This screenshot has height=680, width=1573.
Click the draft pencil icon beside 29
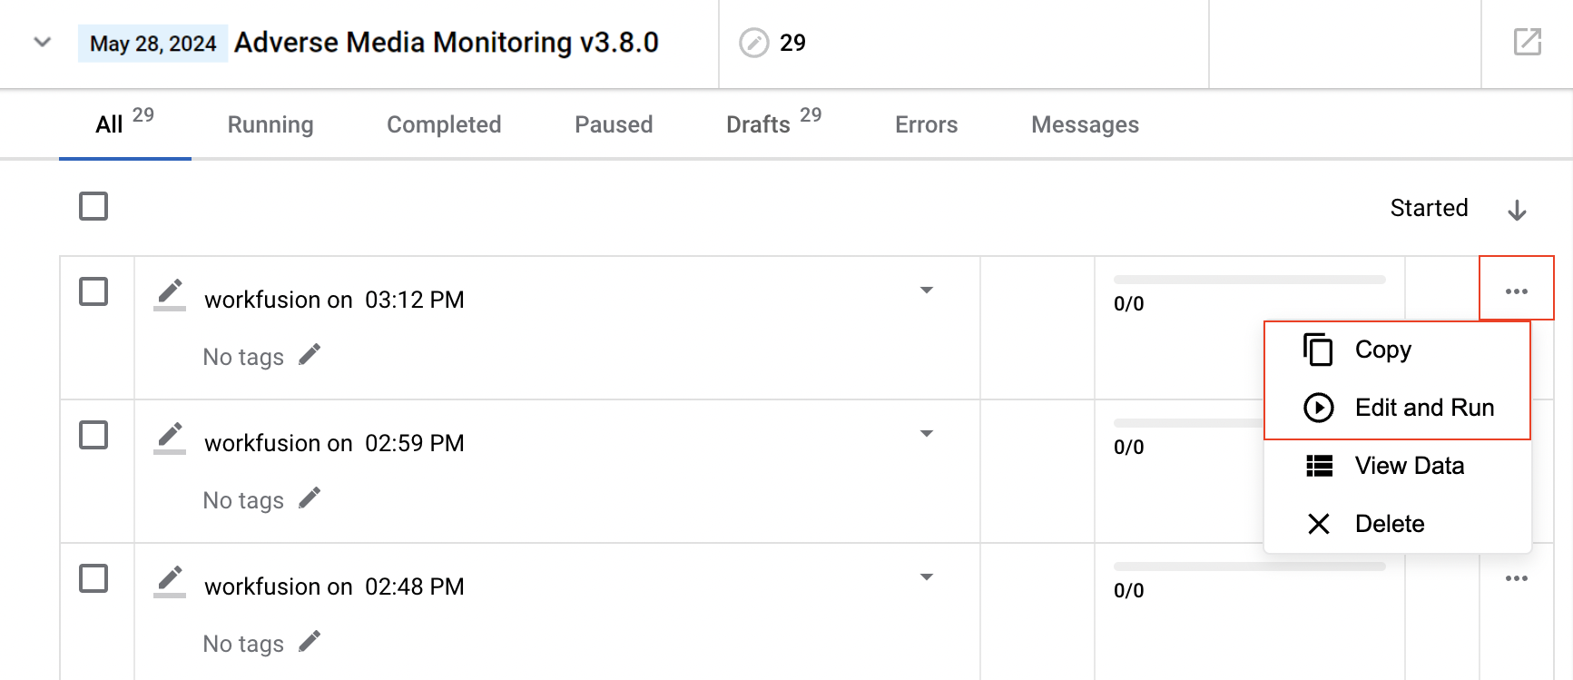coord(753,43)
